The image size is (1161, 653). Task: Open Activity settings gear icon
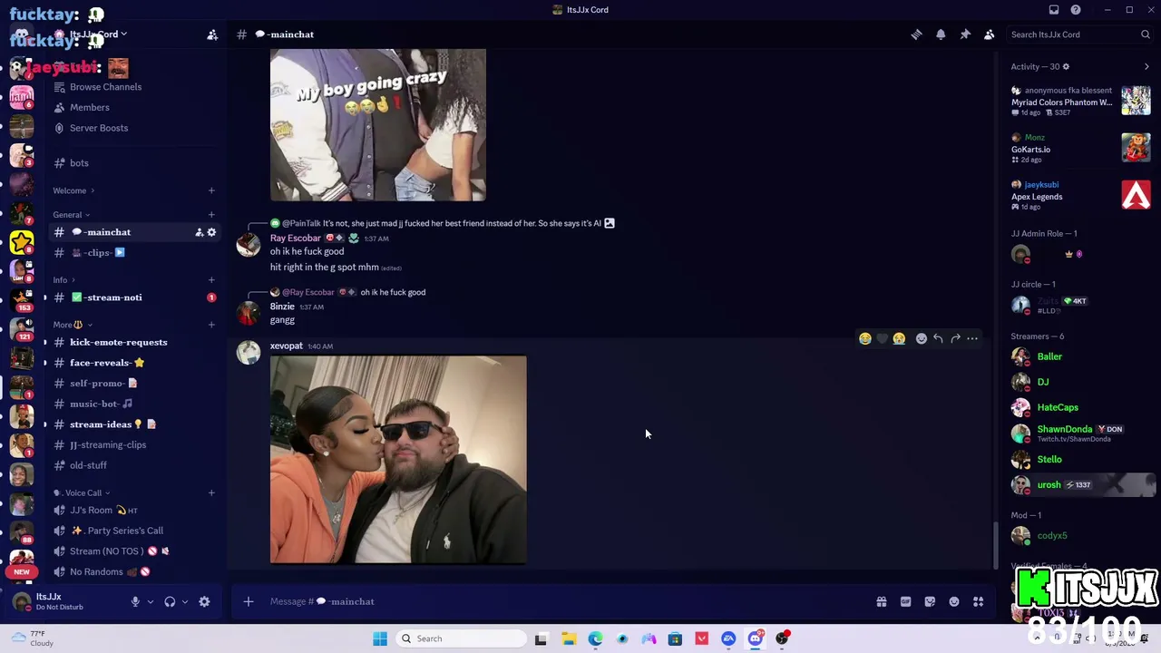pyautogui.click(x=1066, y=66)
